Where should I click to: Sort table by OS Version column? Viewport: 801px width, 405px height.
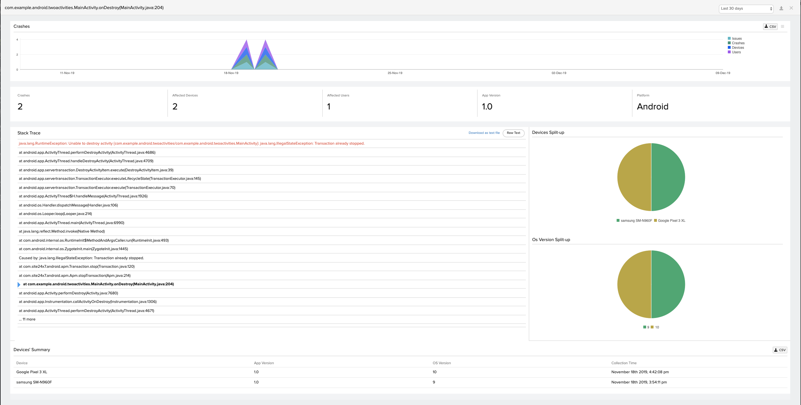pos(442,363)
